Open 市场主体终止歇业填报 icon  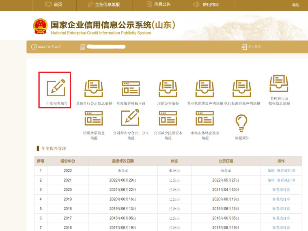point(205,118)
